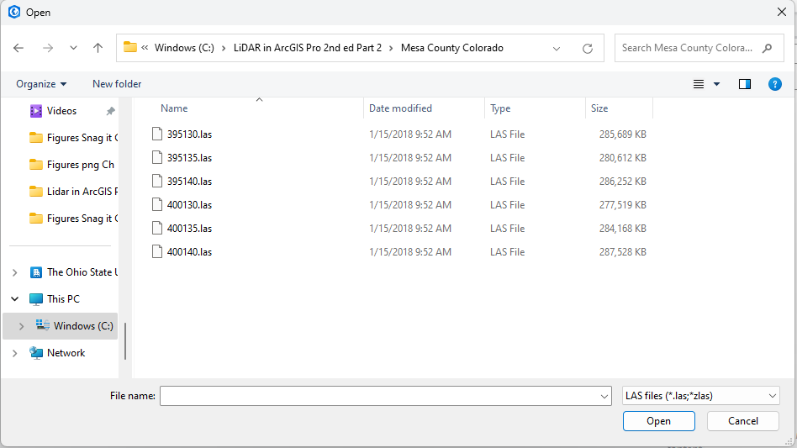Click the navigation pane vertical scrollbar
Screen dimensions: 797x448
point(125,340)
